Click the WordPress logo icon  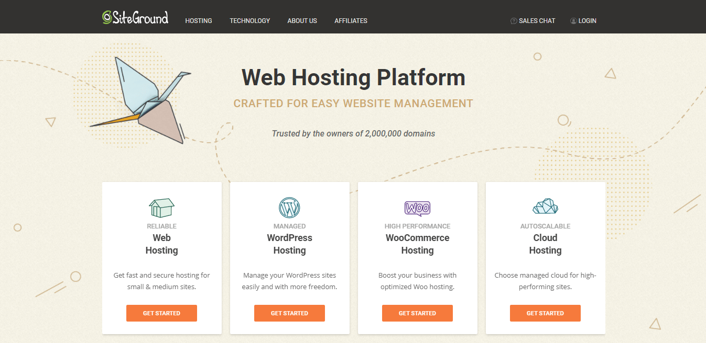[x=289, y=208]
